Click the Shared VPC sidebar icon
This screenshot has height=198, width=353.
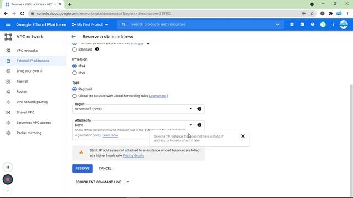point(8,112)
